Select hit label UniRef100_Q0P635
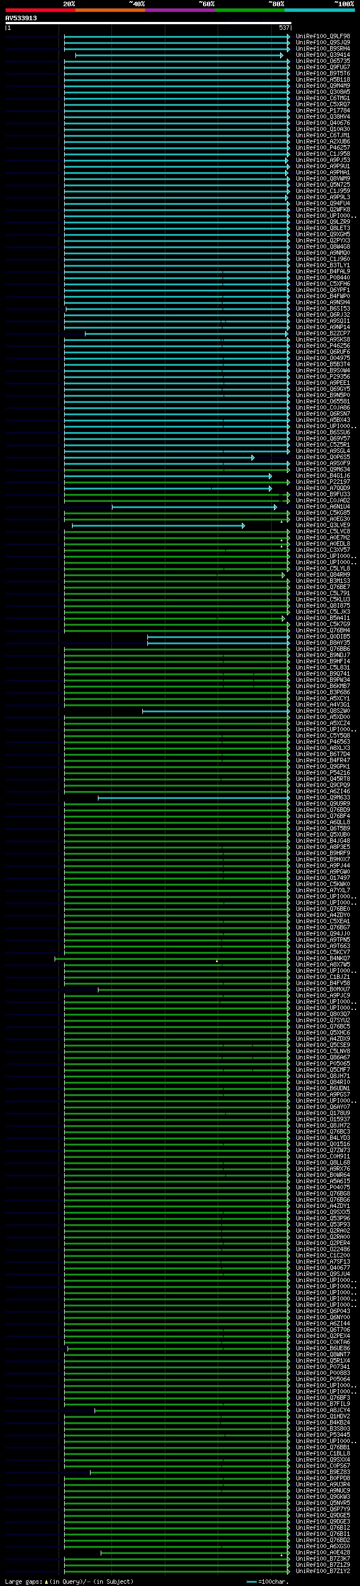This screenshot has width=360, height=1586. [322, 457]
